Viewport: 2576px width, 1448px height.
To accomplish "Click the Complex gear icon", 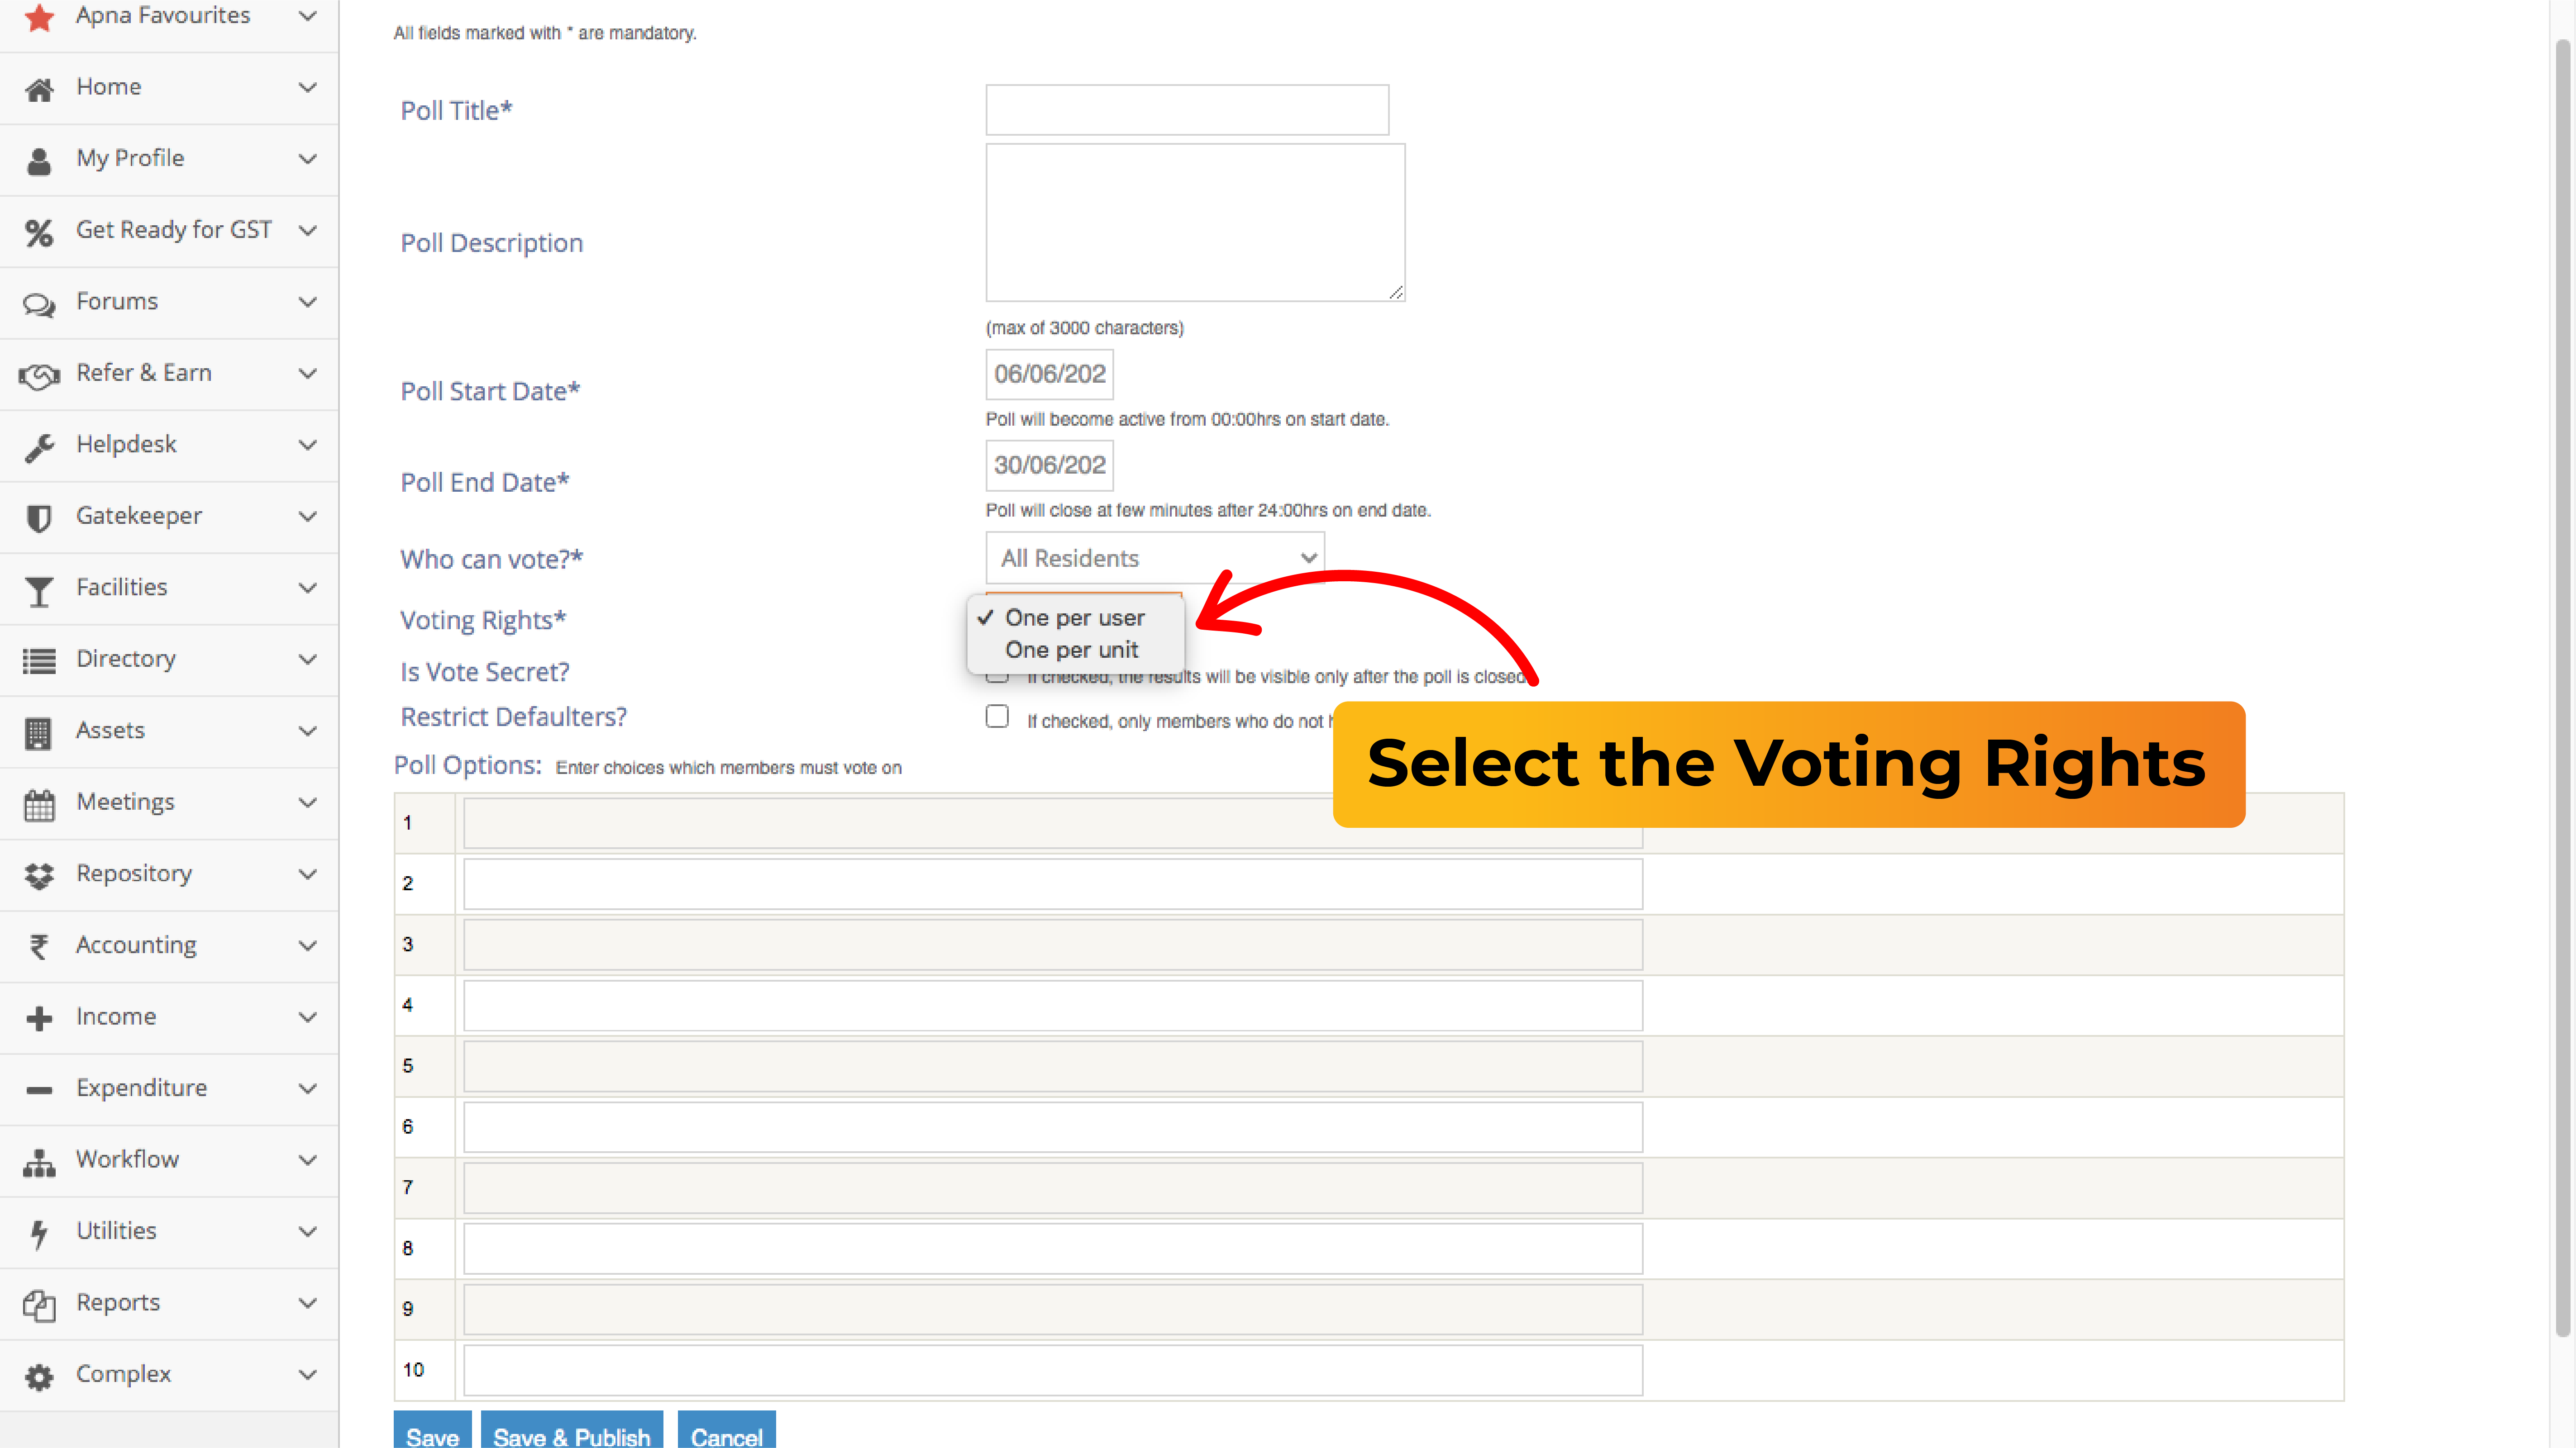I will coord(39,1376).
